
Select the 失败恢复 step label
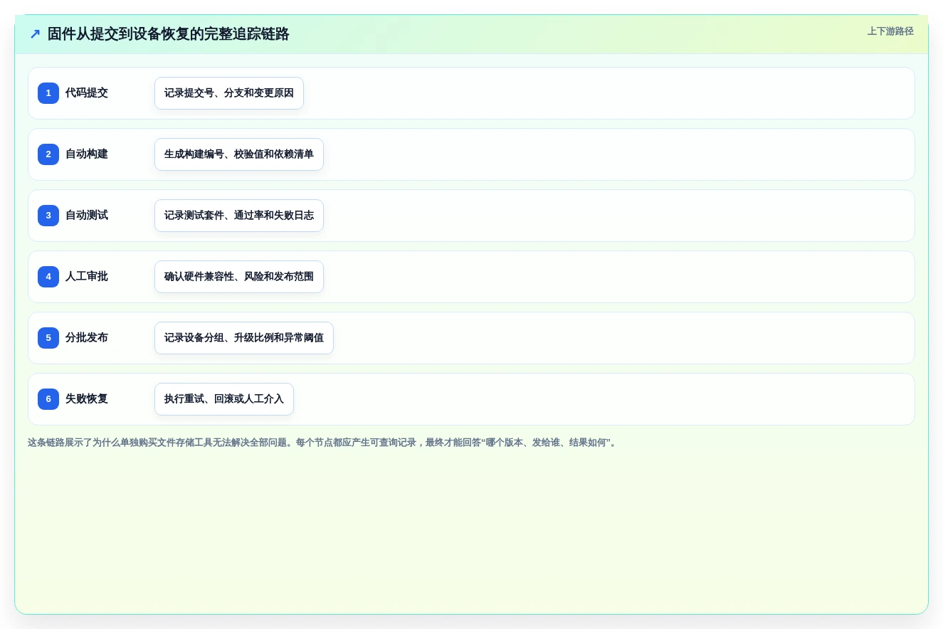[x=87, y=399]
